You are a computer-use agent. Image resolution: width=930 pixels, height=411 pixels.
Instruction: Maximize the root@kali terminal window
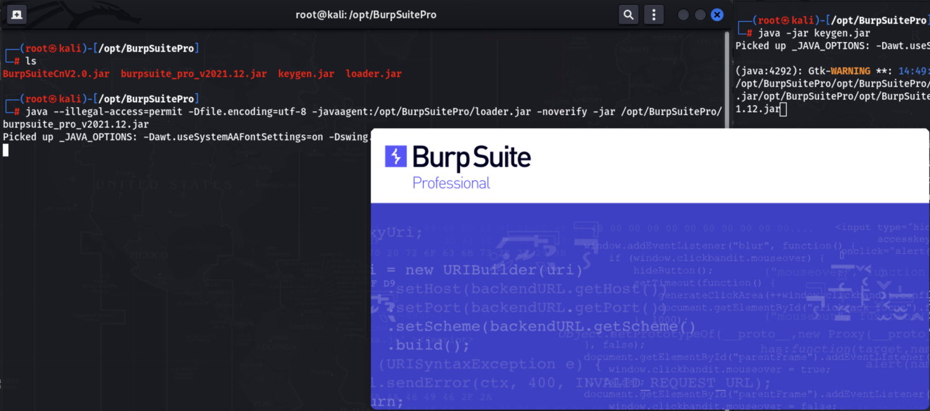click(x=700, y=15)
